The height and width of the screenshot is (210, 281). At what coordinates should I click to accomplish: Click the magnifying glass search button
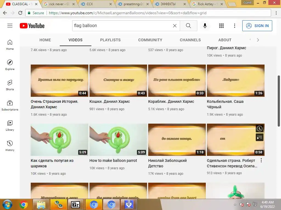[x=188, y=26]
